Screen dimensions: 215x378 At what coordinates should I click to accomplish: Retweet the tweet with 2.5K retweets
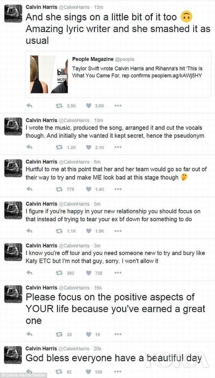(x=59, y=105)
